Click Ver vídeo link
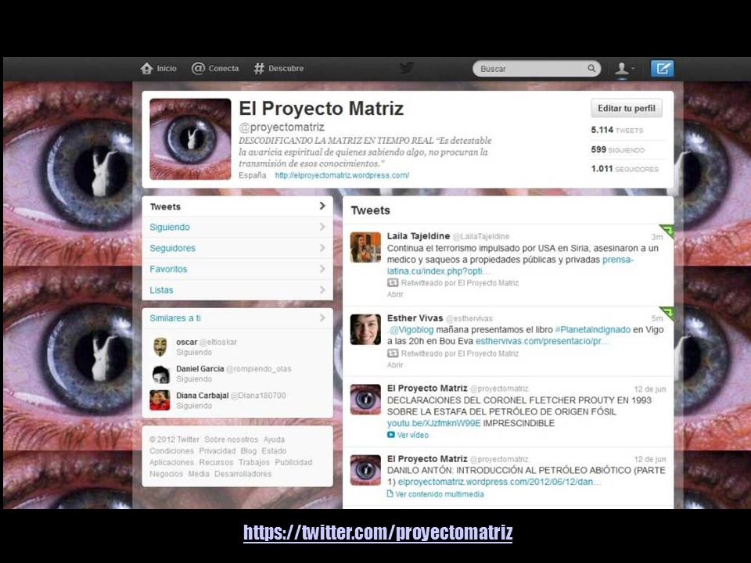The height and width of the screenshot is (563, 751). [x=413, y=435]
